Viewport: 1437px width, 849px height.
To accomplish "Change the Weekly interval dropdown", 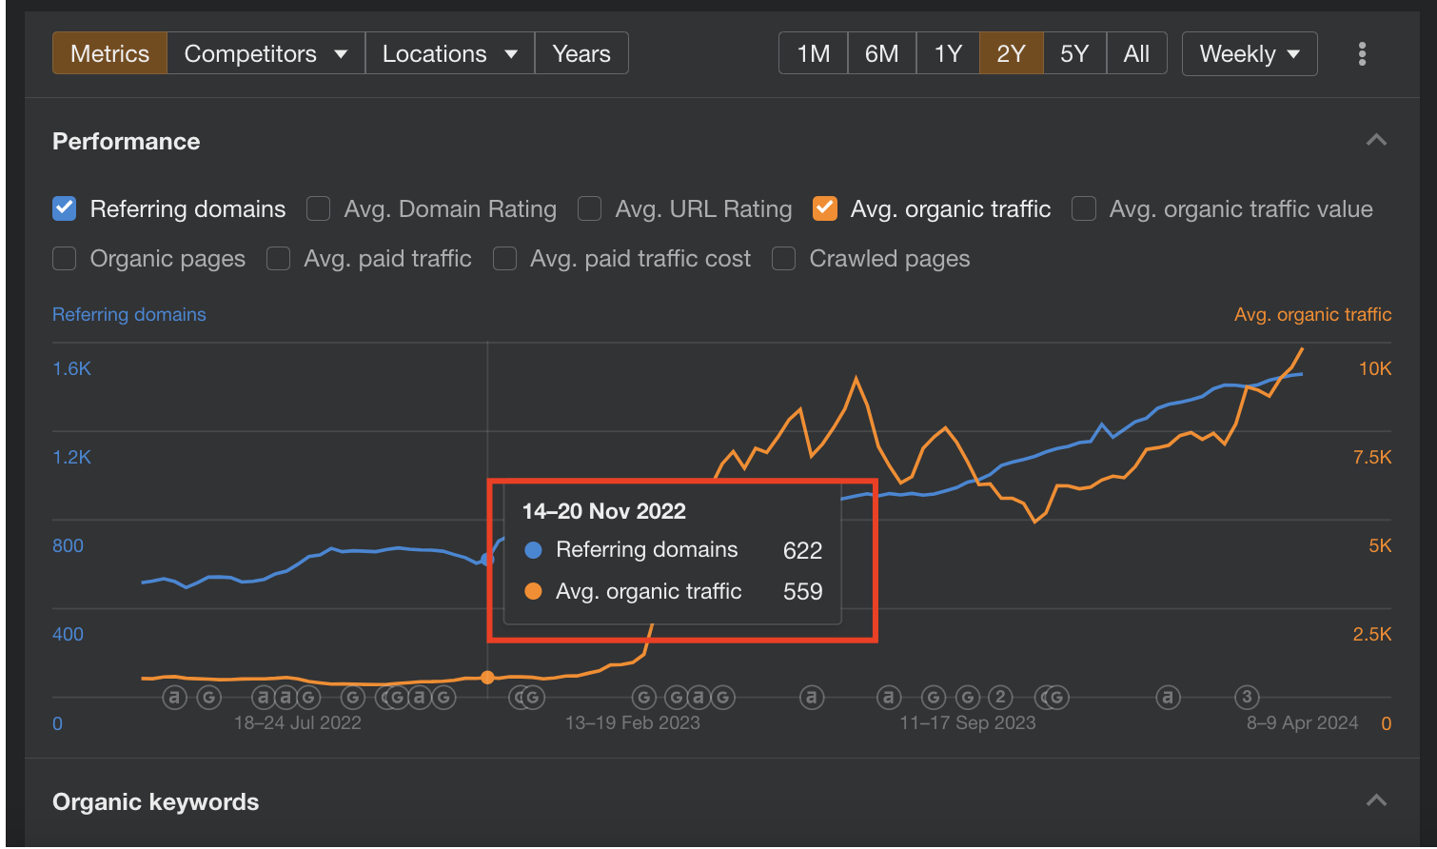I will (x=1249, y=54).
